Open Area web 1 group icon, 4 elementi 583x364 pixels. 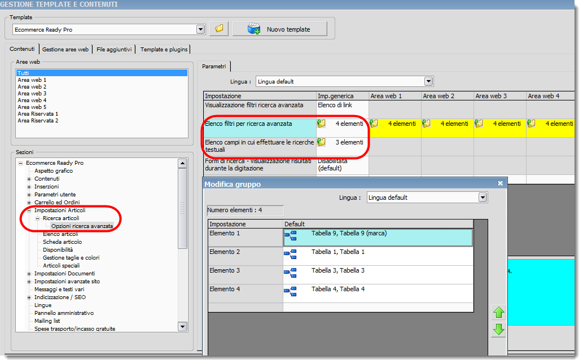(x=374, y=124)
